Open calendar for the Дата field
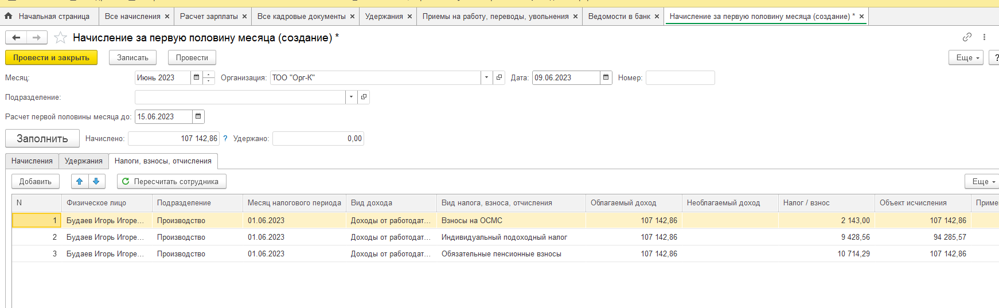The image size is (999, 308). (606, 77)
